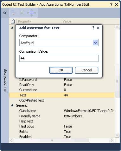Open help in Add assertion dialog
Image resolution: width=121 pixels, height=151 pixels.
coord(93,28)
